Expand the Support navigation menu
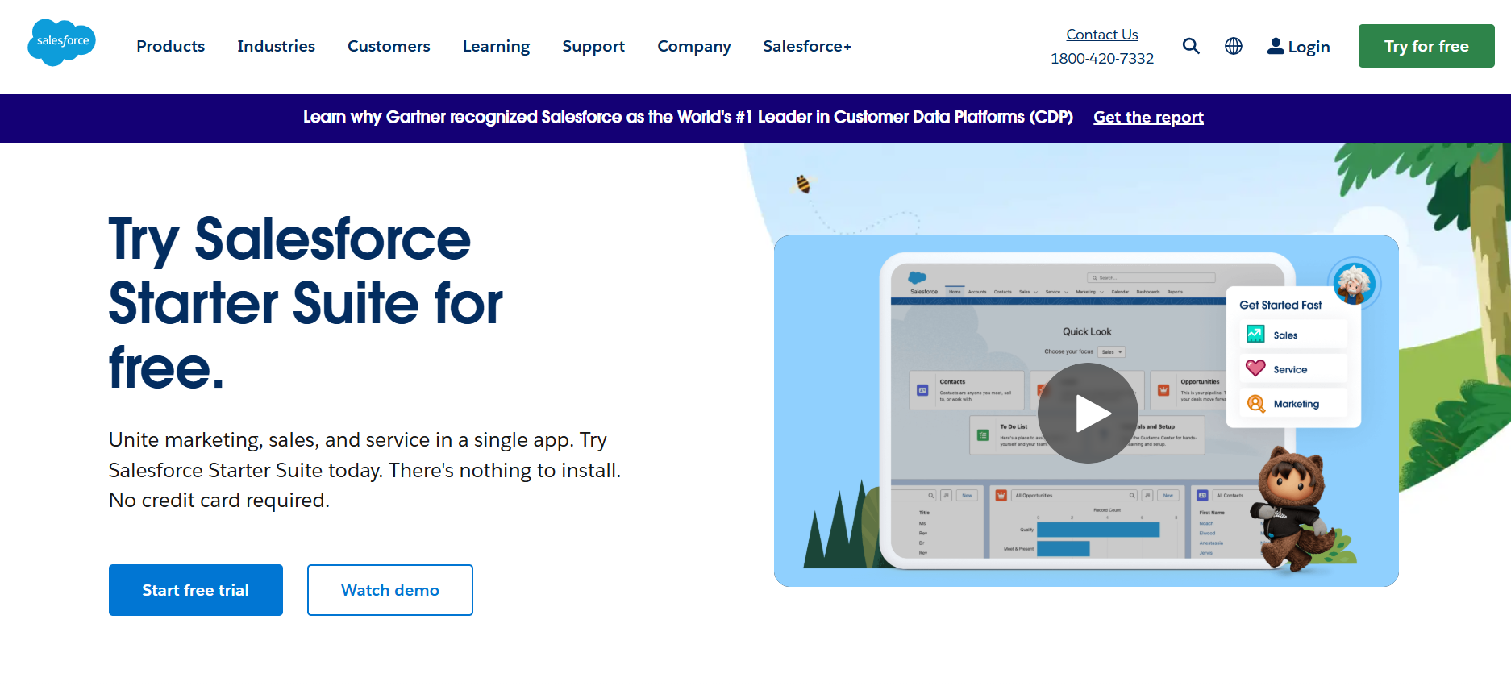Image resolution: width=1511 pixels, height=686 pixels. coord(593,46)
